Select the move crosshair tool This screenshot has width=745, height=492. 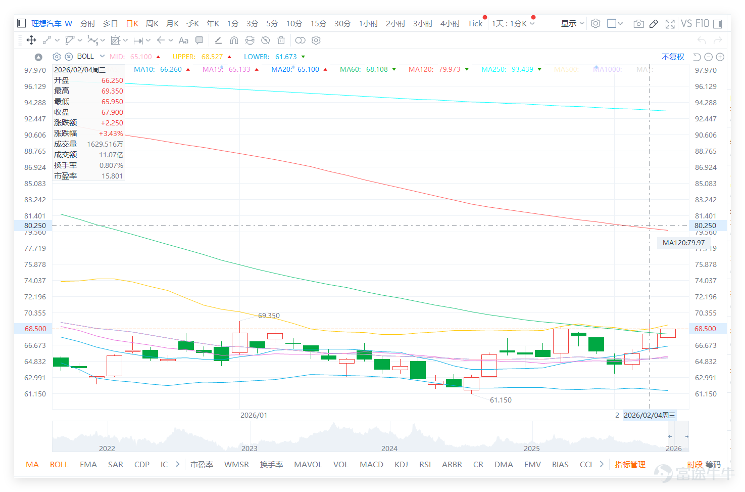[x=31, y=40]
